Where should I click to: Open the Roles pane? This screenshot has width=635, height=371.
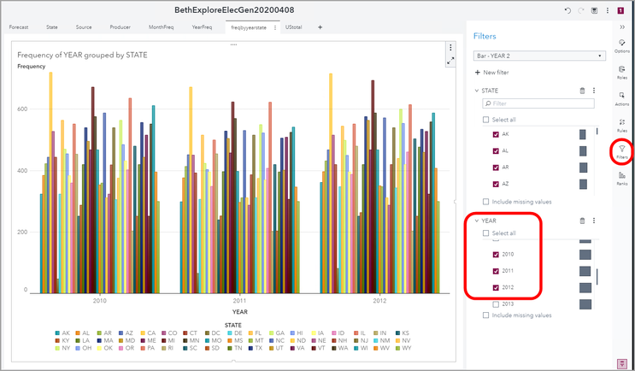pos(621,72)
